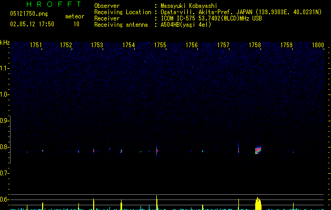Click the 1757 time marker
The height and width of the screenshot is (210, 331).
223,45
